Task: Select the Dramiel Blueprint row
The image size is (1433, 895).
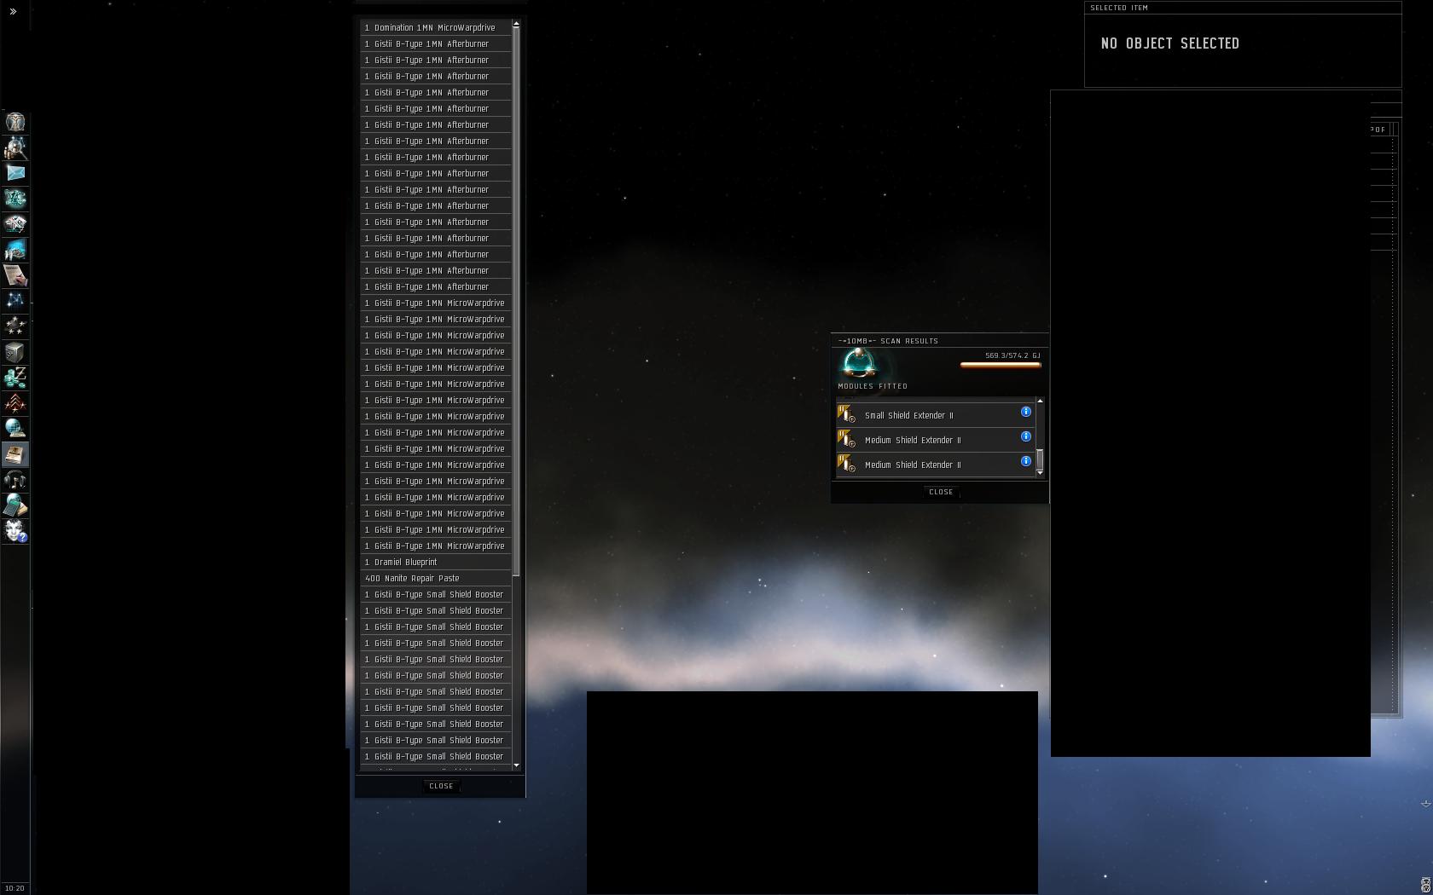Action: 436,562
